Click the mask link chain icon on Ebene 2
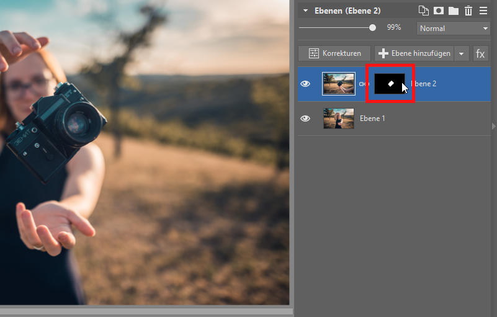Image resolution: width=497 pixels, height=317 pixels. [x=361, y=84]
